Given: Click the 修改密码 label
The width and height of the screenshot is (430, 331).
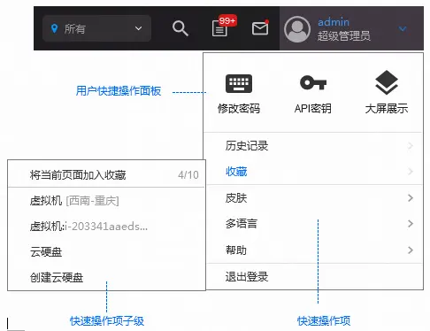Looking at the screenshot, I should tap(239, 109).
